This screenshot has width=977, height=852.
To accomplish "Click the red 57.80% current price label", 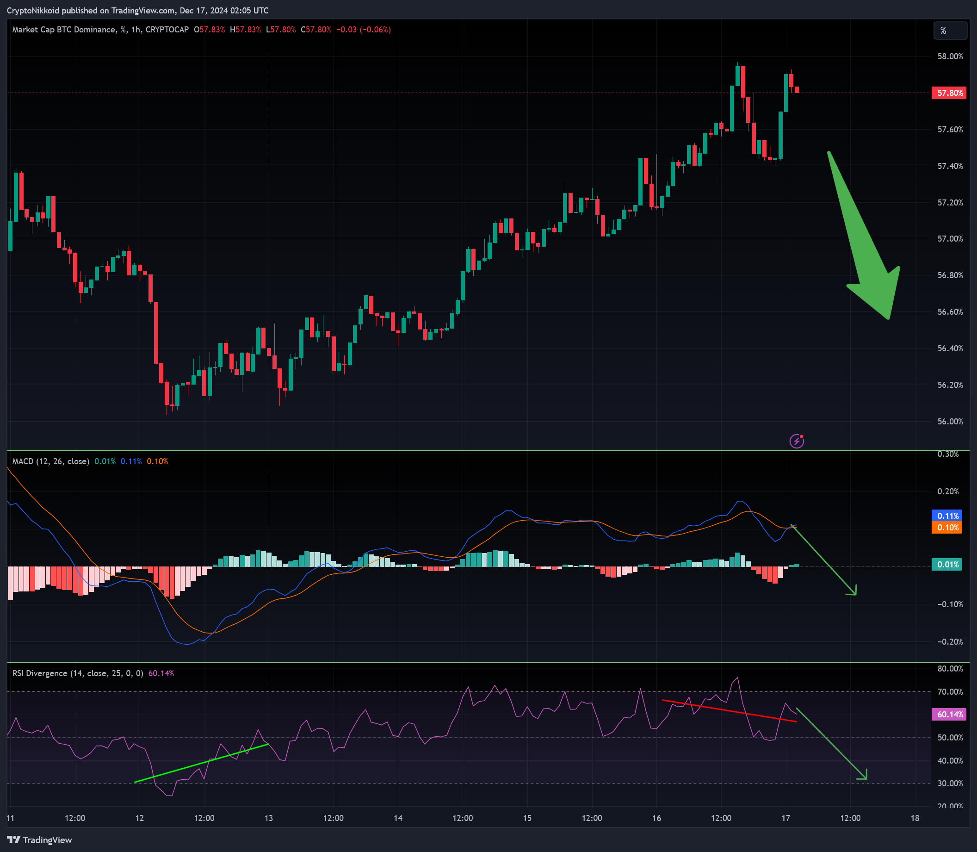I will (x=949, y=93).
